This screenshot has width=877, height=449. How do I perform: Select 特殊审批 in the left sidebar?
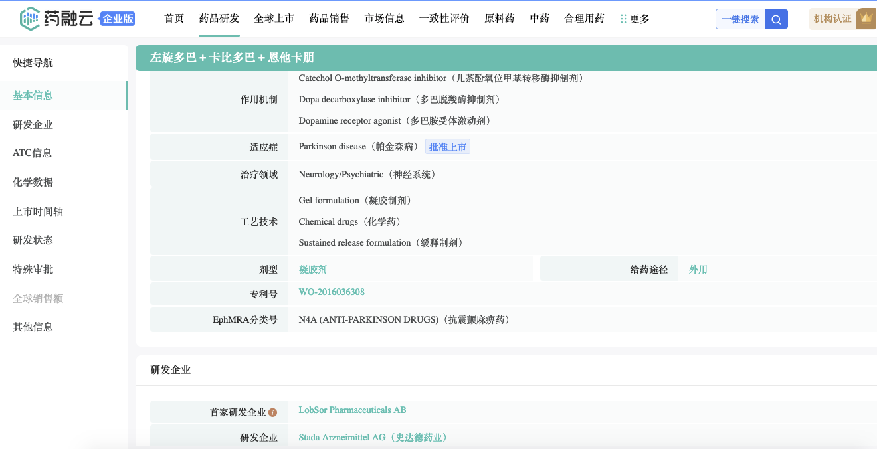pos(33,269)
